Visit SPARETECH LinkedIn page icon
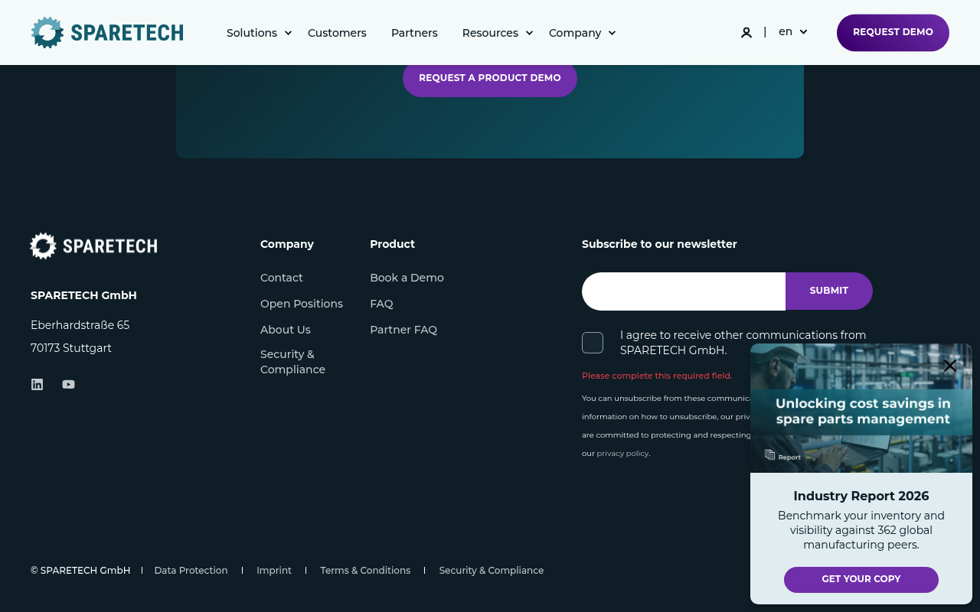 pos(37,384)
